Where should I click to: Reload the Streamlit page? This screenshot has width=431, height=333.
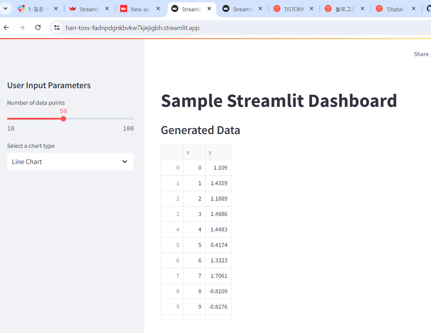38,28
